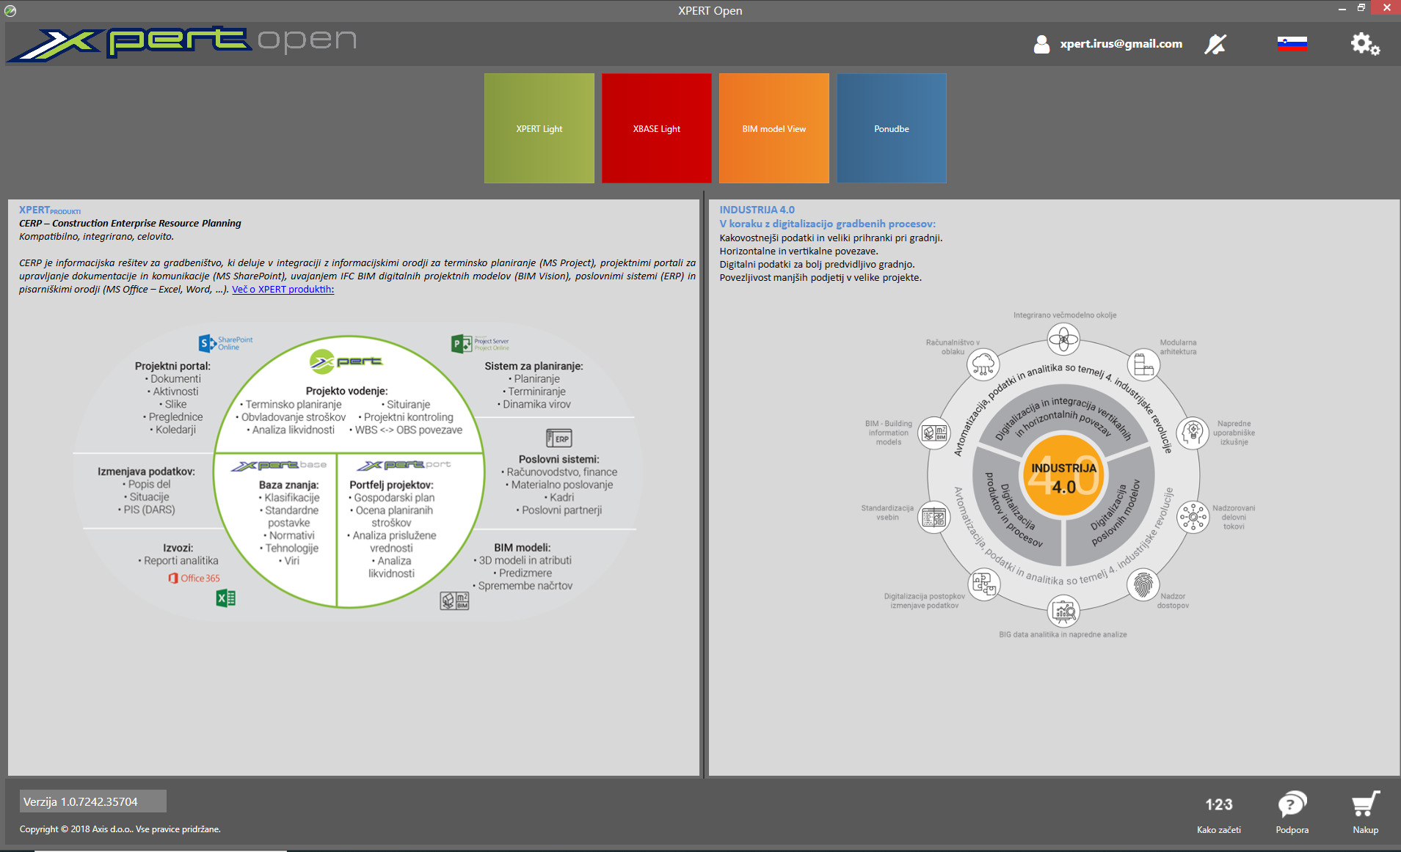Click the Project Server Online logo

point(480,343)
